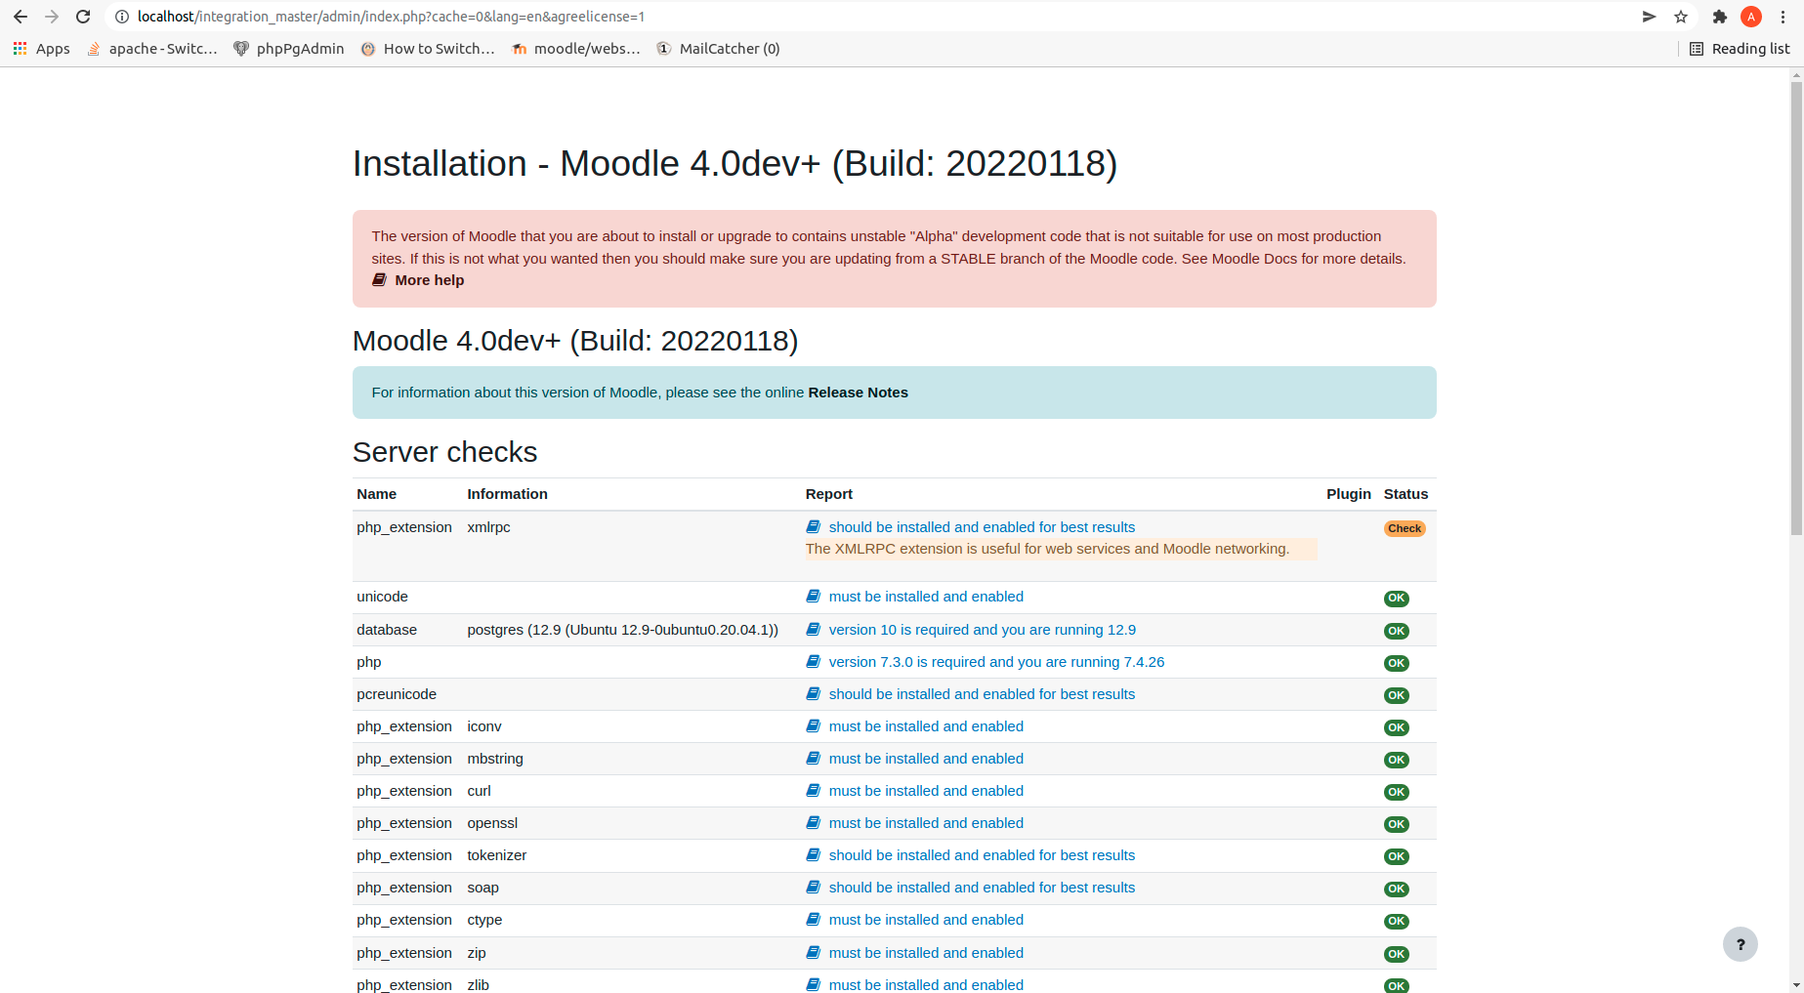
Task: Bookmark this page with star icon
Action: [1681, 17]
